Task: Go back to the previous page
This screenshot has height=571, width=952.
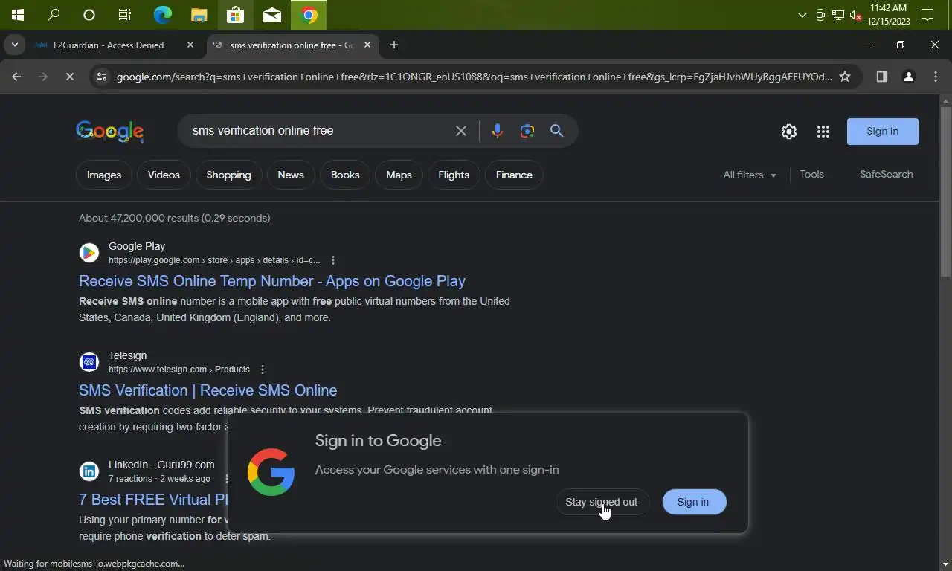Action: tap(16, 77)
